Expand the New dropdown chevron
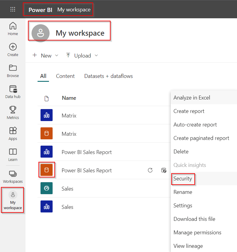The height and width of the screenshot is (252, 237). (56, 55)
